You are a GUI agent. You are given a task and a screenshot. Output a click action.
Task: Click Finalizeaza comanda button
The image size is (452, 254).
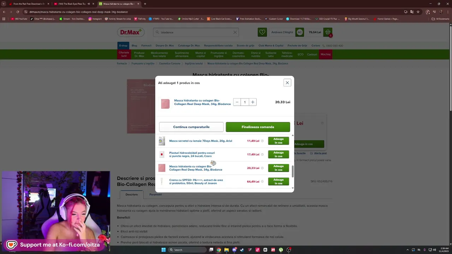pos(258,127)
